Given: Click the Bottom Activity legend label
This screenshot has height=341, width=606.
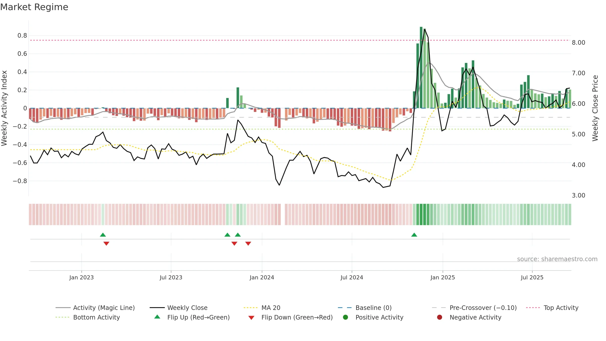Looking at the screenshot, I should (96, 317).
